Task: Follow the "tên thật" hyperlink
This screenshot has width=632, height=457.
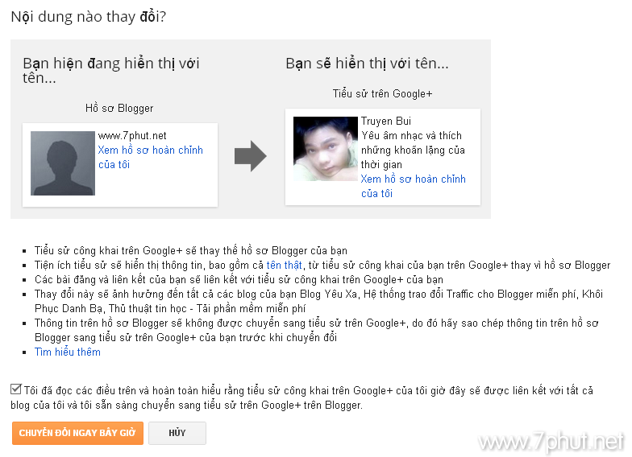Action: click(x=284, y=266)
